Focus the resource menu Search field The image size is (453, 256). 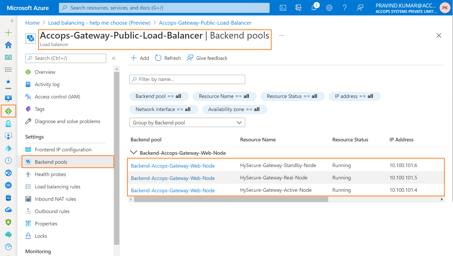coord(66,58)
